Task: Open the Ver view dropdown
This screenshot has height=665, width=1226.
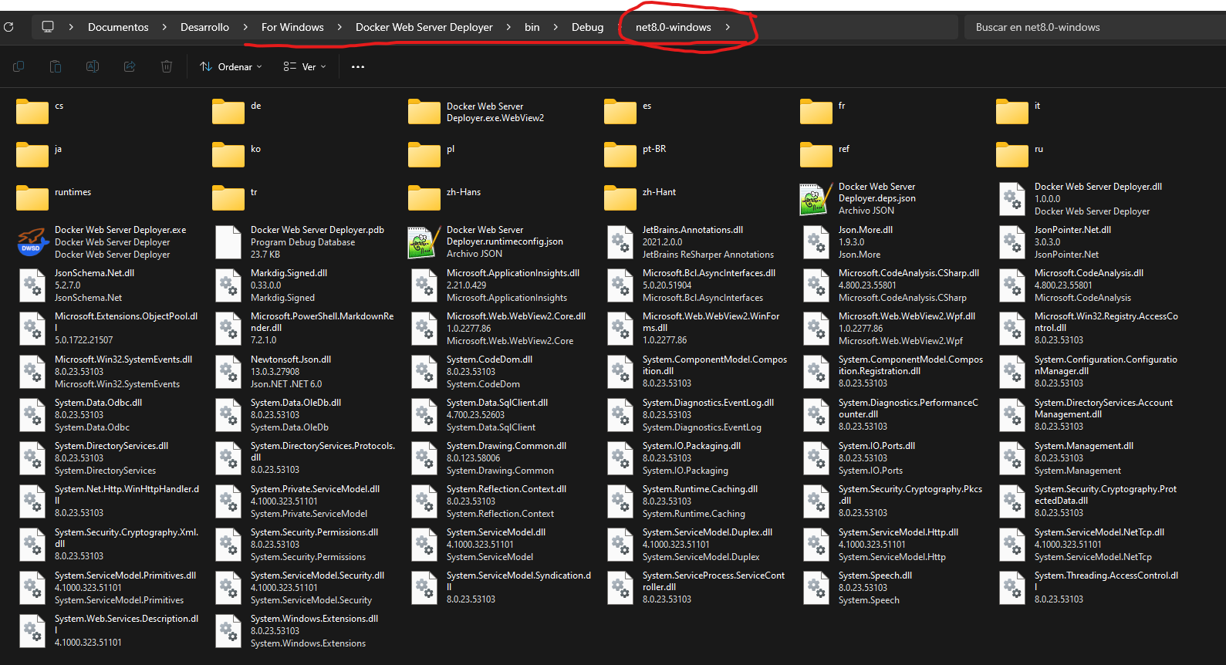Action: (x=305, y=67)
